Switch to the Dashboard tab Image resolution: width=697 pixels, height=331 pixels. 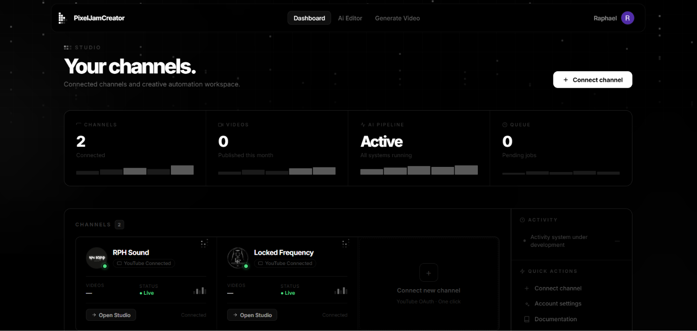click(309, 18)
